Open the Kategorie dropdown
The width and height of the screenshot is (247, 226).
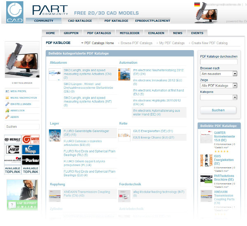tap(219, 97)
